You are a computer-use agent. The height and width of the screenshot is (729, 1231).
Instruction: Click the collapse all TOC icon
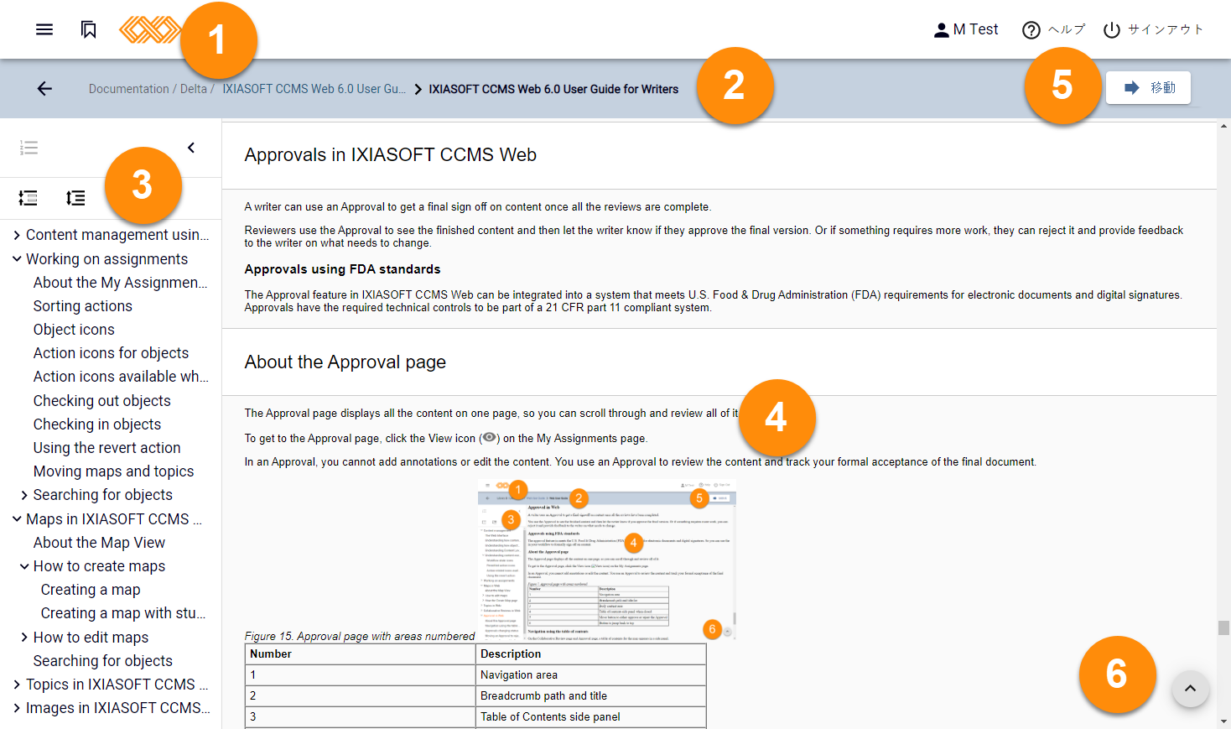(x=29, y=198)
